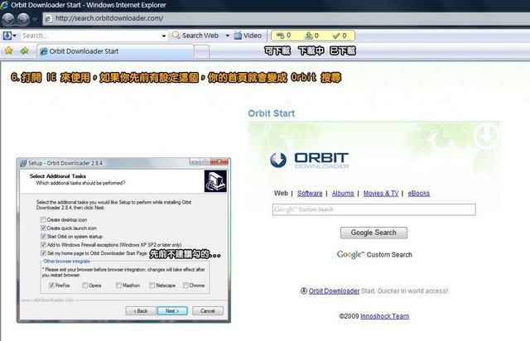Select the Web search category
The height and width of the screenshot is (341, 530).
click(x=281, y=193)
